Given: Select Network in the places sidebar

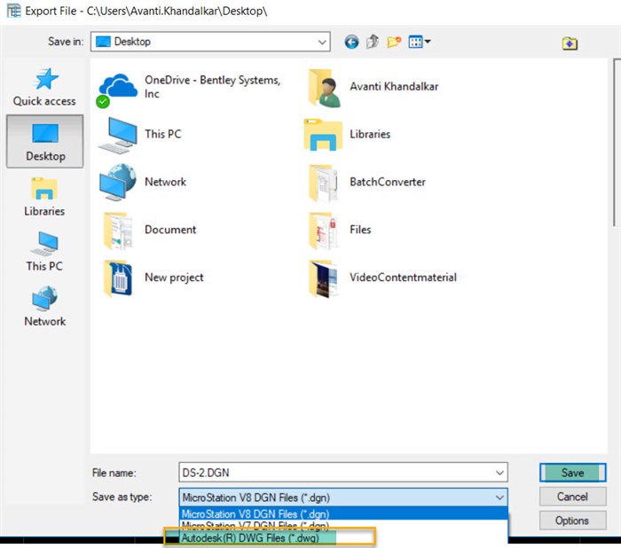Looking at the screenshot, I should [x=44, y=307].
